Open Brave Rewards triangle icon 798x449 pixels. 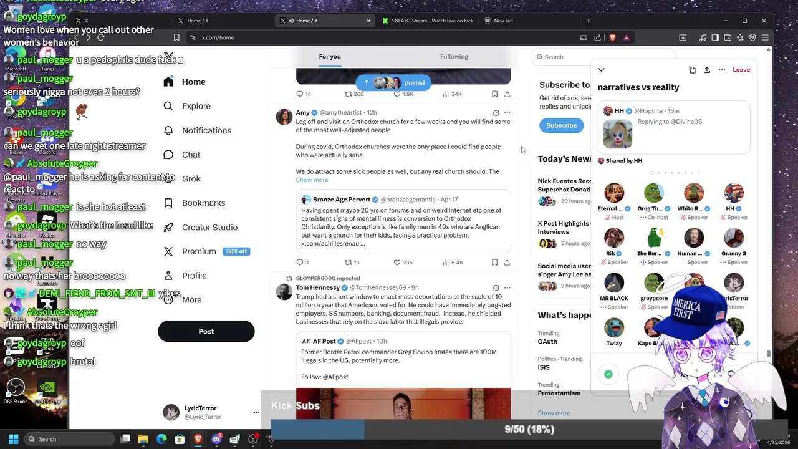pyautogui.click(x=626, y=37)
